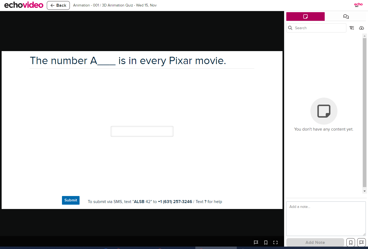Click the breadcrumb '3D Animation Quiz' title
This screenshot has height=249, width=368.
(117, 5)
